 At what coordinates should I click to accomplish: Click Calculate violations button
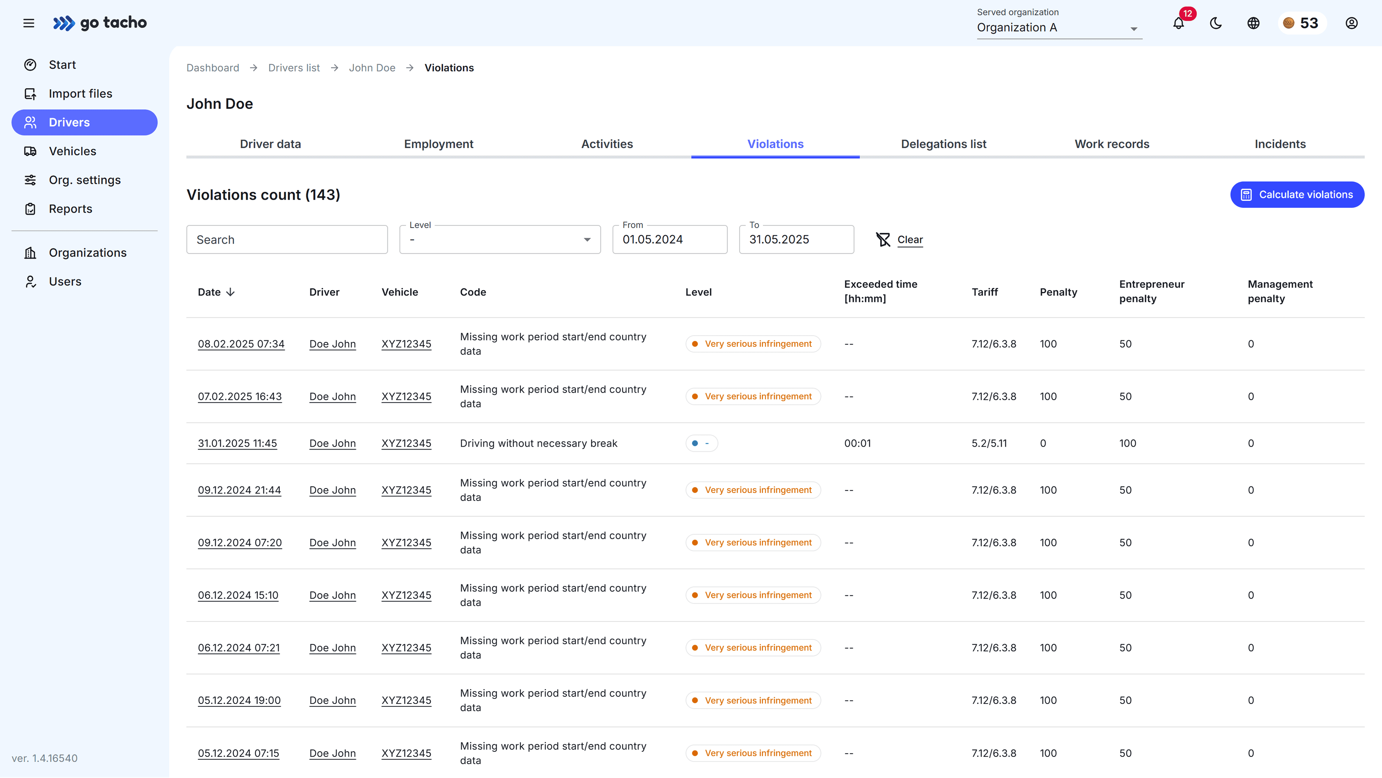pos(1297,194)
